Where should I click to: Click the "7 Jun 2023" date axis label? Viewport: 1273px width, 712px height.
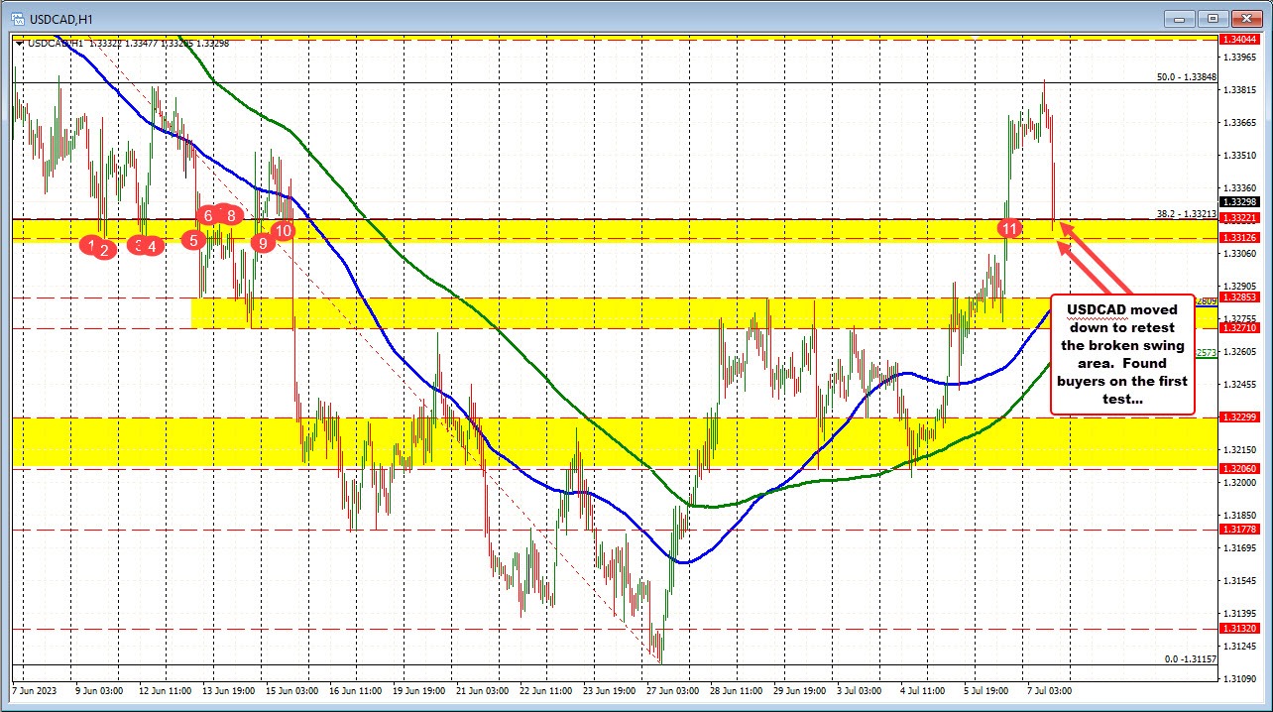point(34,689)
